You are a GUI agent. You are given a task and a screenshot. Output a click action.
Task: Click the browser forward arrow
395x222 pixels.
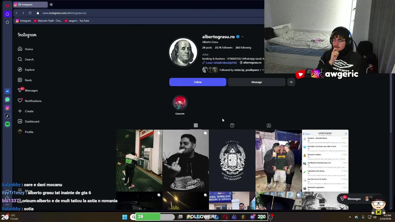pos(23,13)
